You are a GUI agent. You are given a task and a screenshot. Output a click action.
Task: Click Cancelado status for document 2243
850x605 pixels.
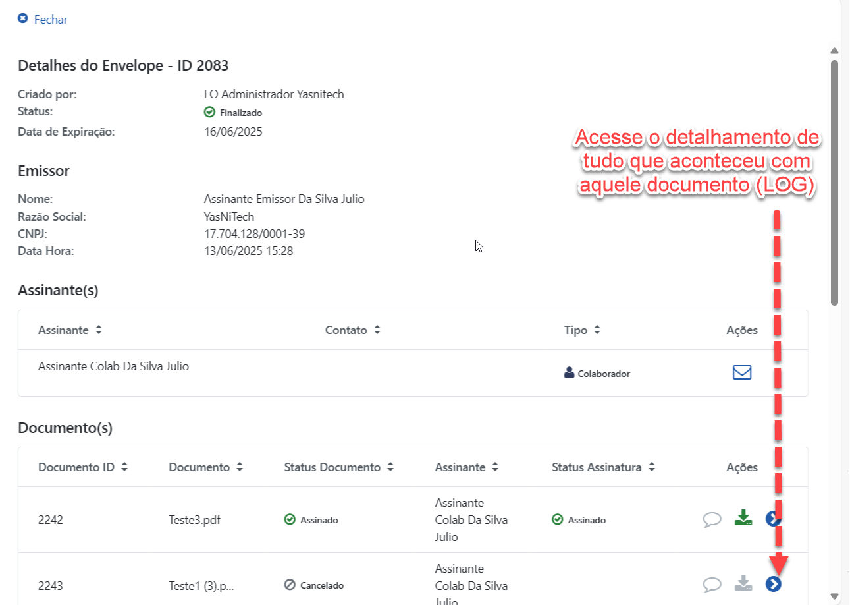pos(314,585)
